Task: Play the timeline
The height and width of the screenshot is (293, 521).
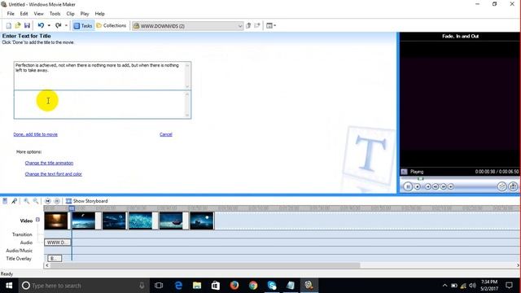Action: tap(57, 201)
